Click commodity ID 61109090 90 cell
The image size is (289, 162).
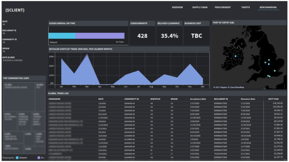(x=129, y=139)
